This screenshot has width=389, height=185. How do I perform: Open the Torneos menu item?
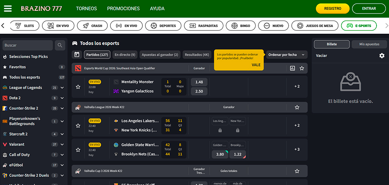coord(86,9)
